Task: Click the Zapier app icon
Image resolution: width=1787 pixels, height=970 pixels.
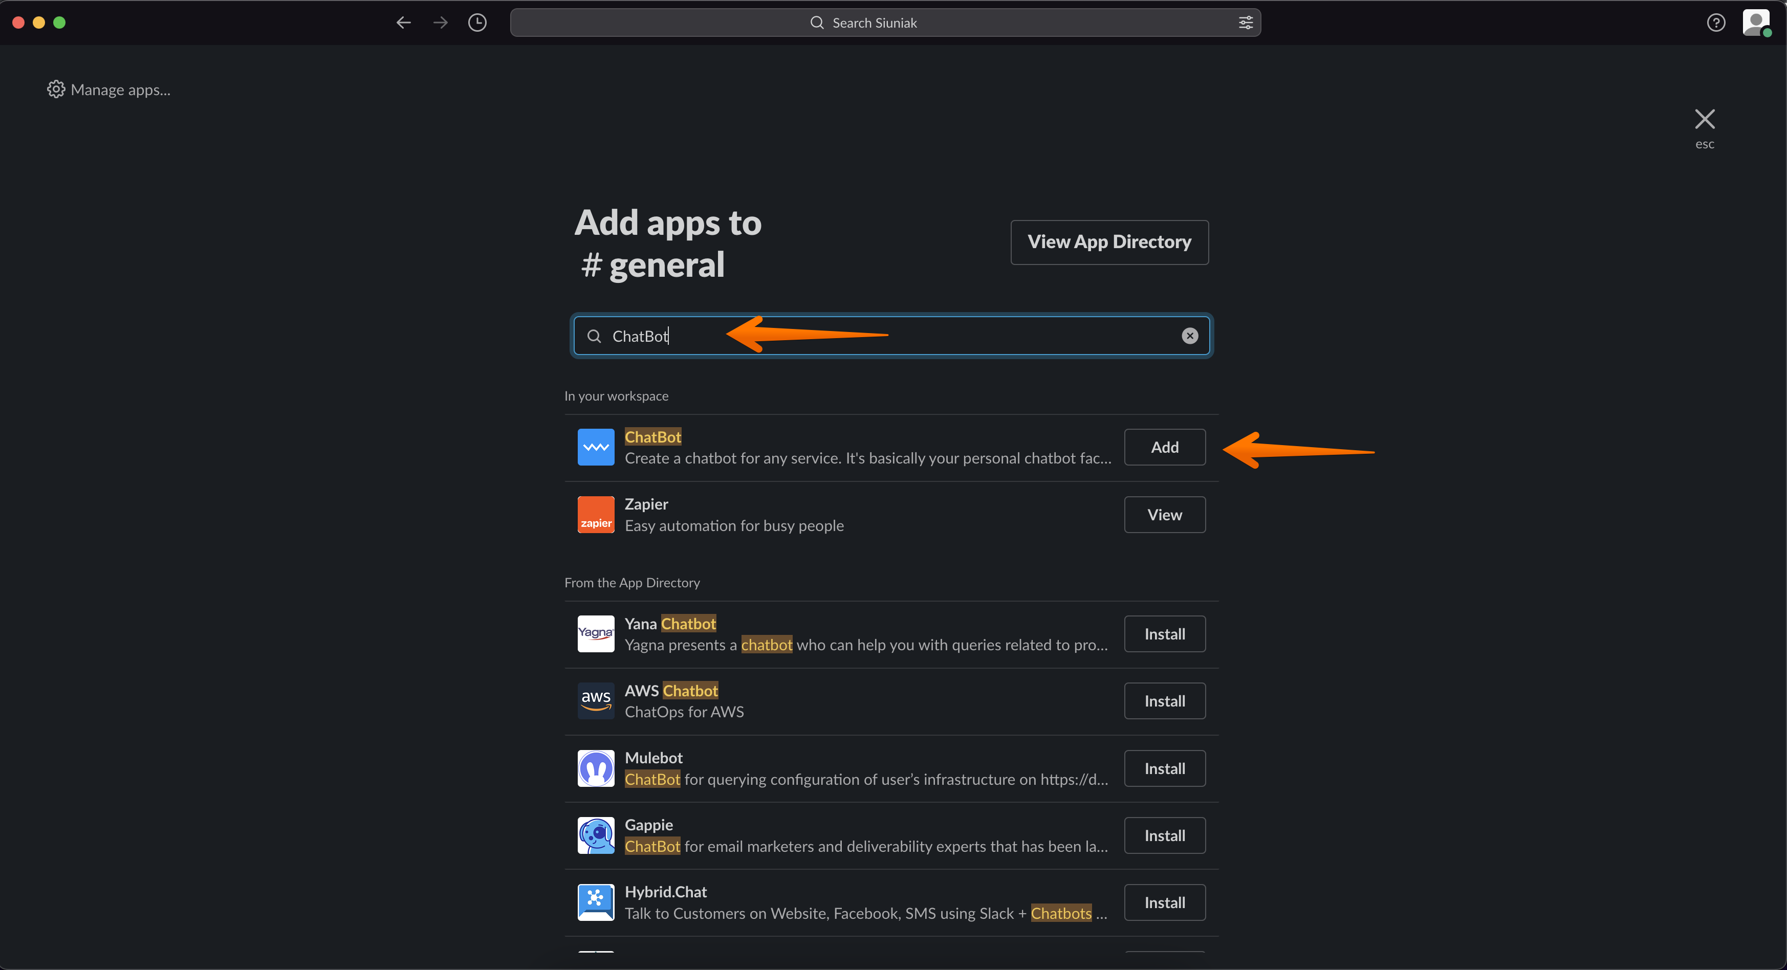Action: 596,515
